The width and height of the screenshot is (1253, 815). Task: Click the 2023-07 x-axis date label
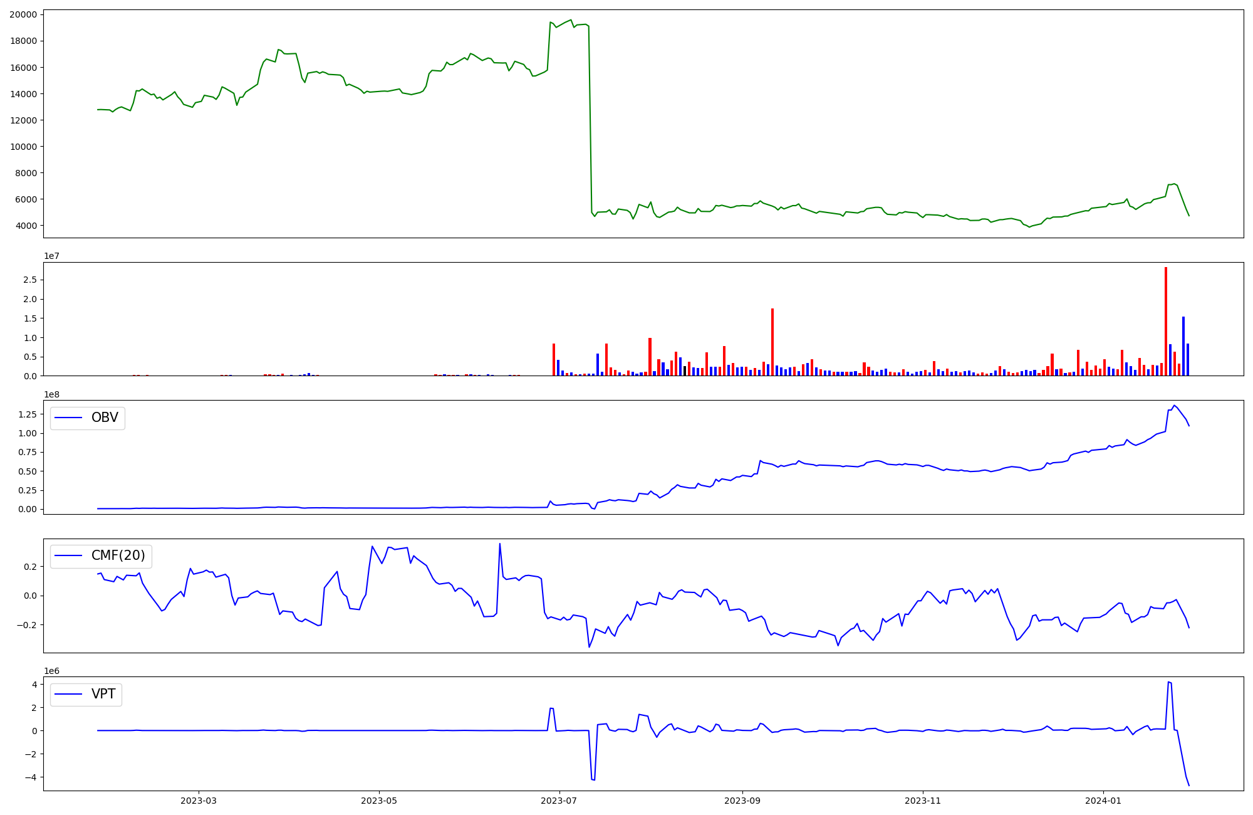coord(559,801)
